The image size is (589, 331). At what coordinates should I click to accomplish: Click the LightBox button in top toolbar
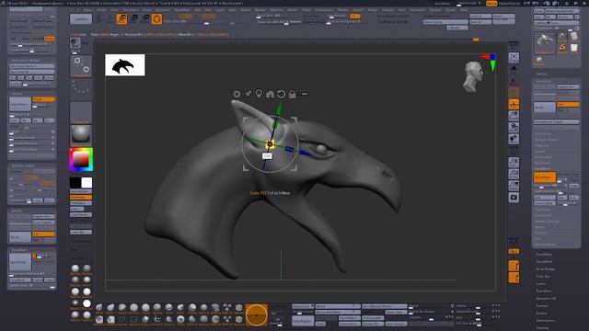point(81,18)
